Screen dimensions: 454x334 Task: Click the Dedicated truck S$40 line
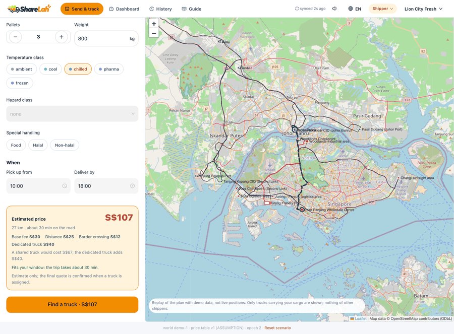(33, 244)
